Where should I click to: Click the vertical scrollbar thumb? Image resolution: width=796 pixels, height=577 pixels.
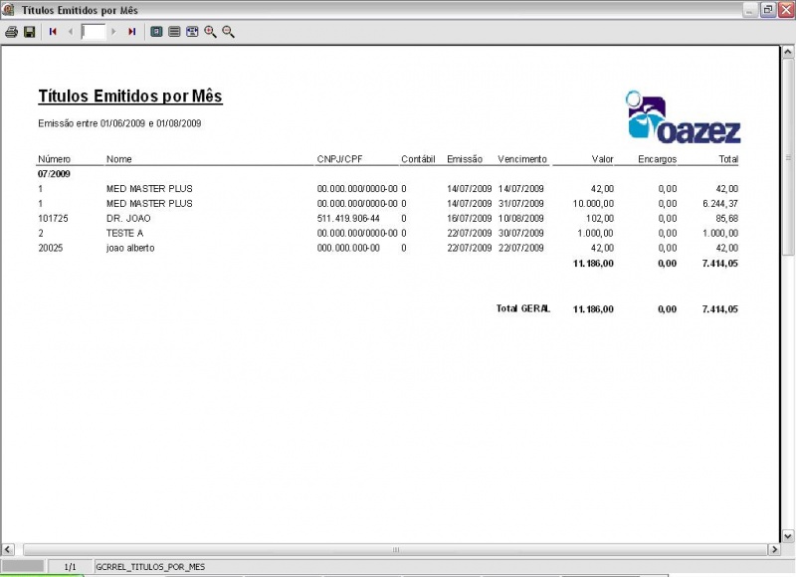pos(787,157)
